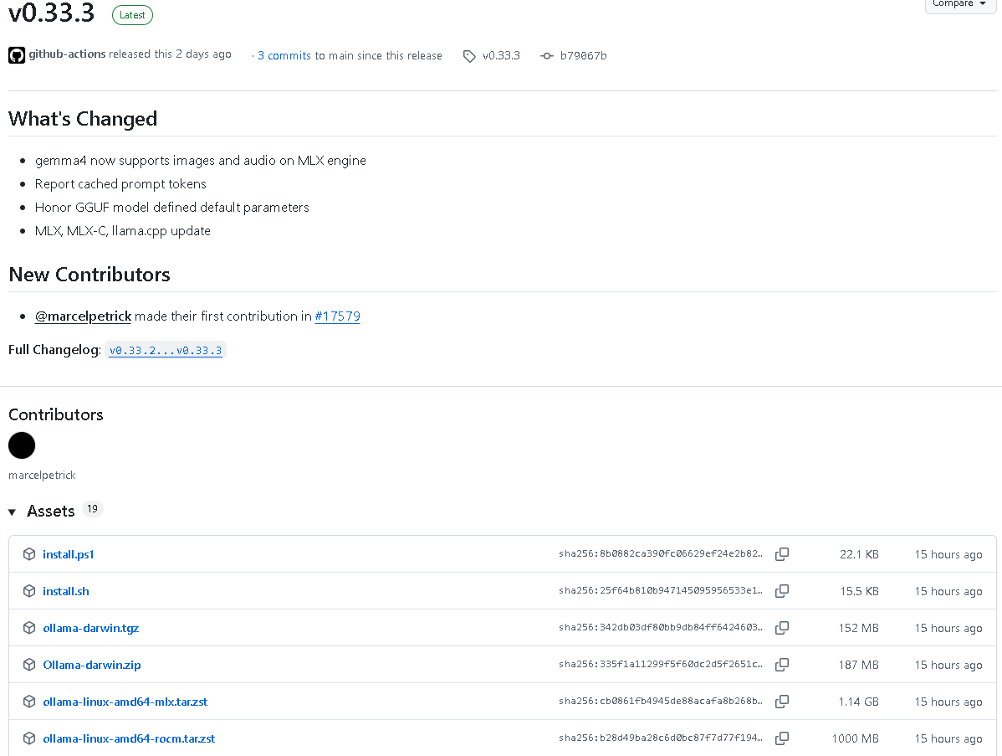Click package icon next to ollama-linux-amd64-mlx.tar.zst

click(29, 702)
